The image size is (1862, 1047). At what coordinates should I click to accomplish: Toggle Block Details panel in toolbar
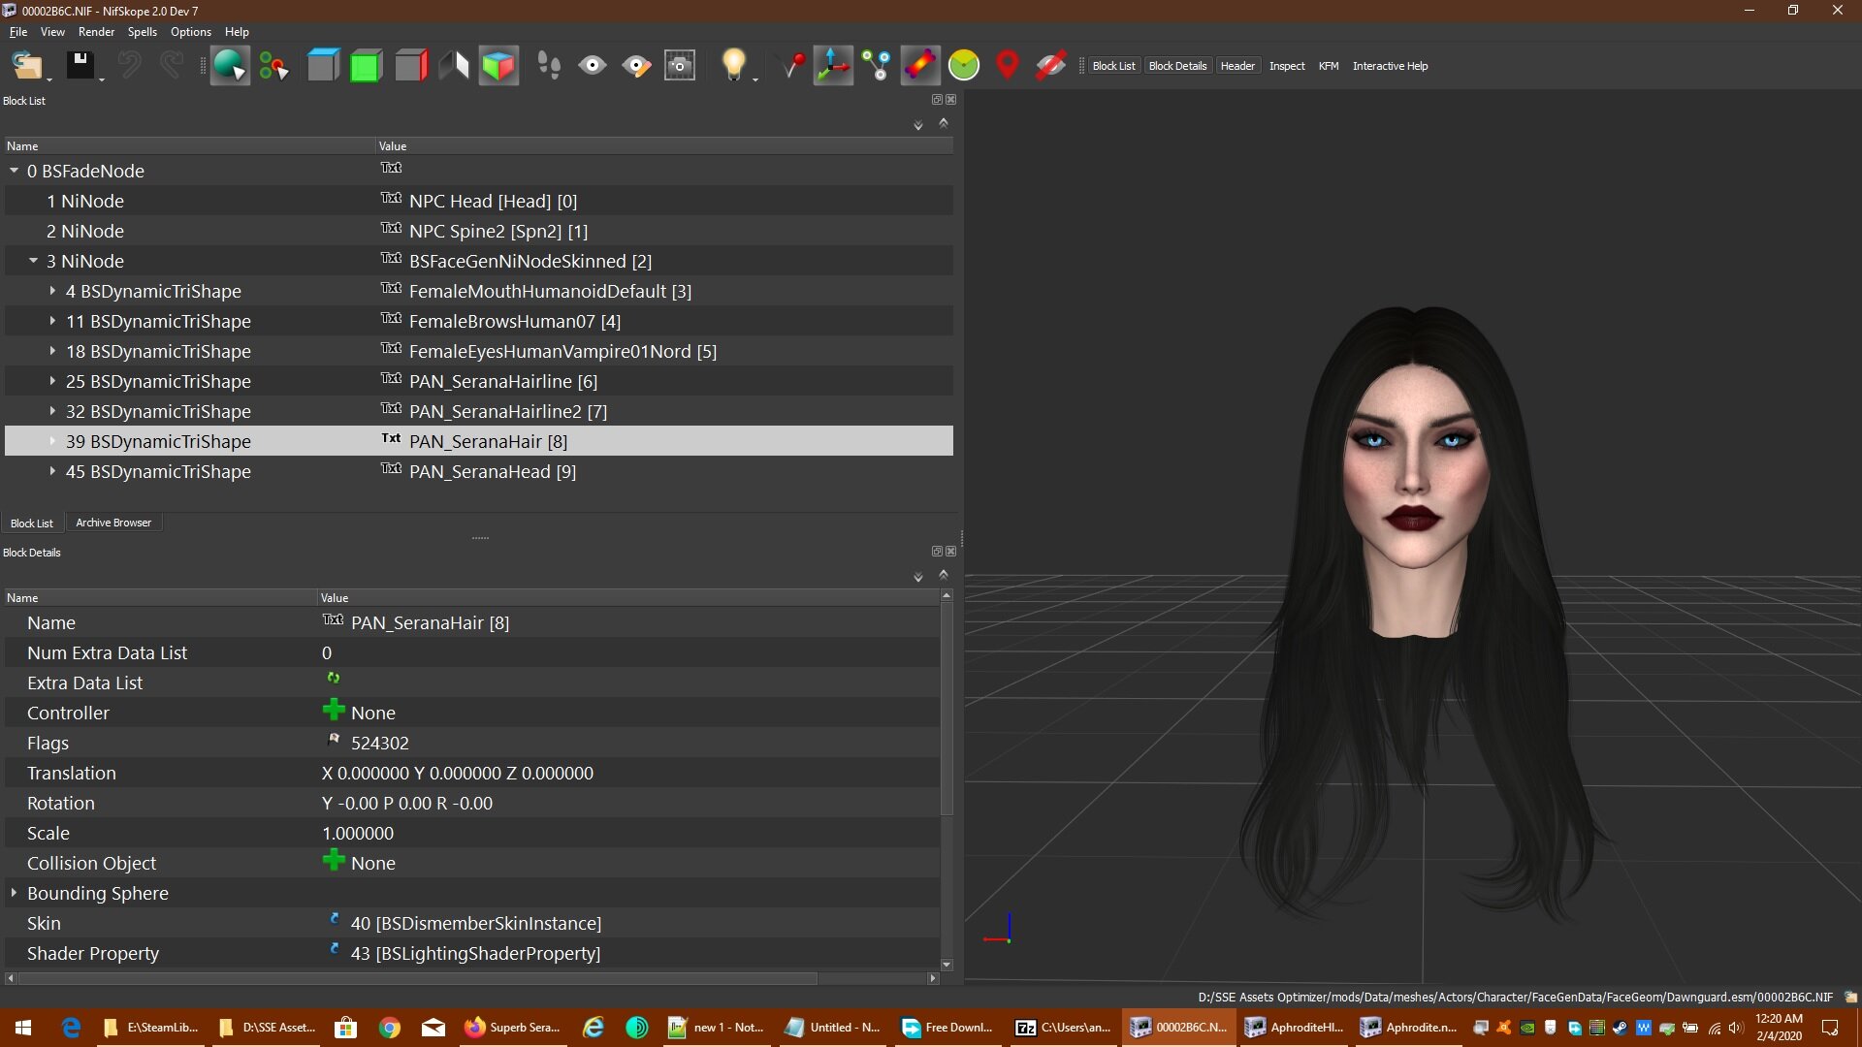(1177, 66)
